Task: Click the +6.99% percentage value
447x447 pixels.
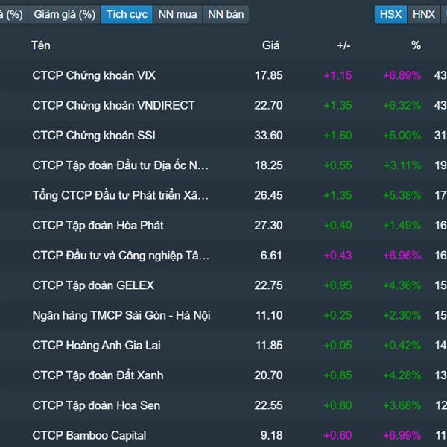Action: point(402,436)
